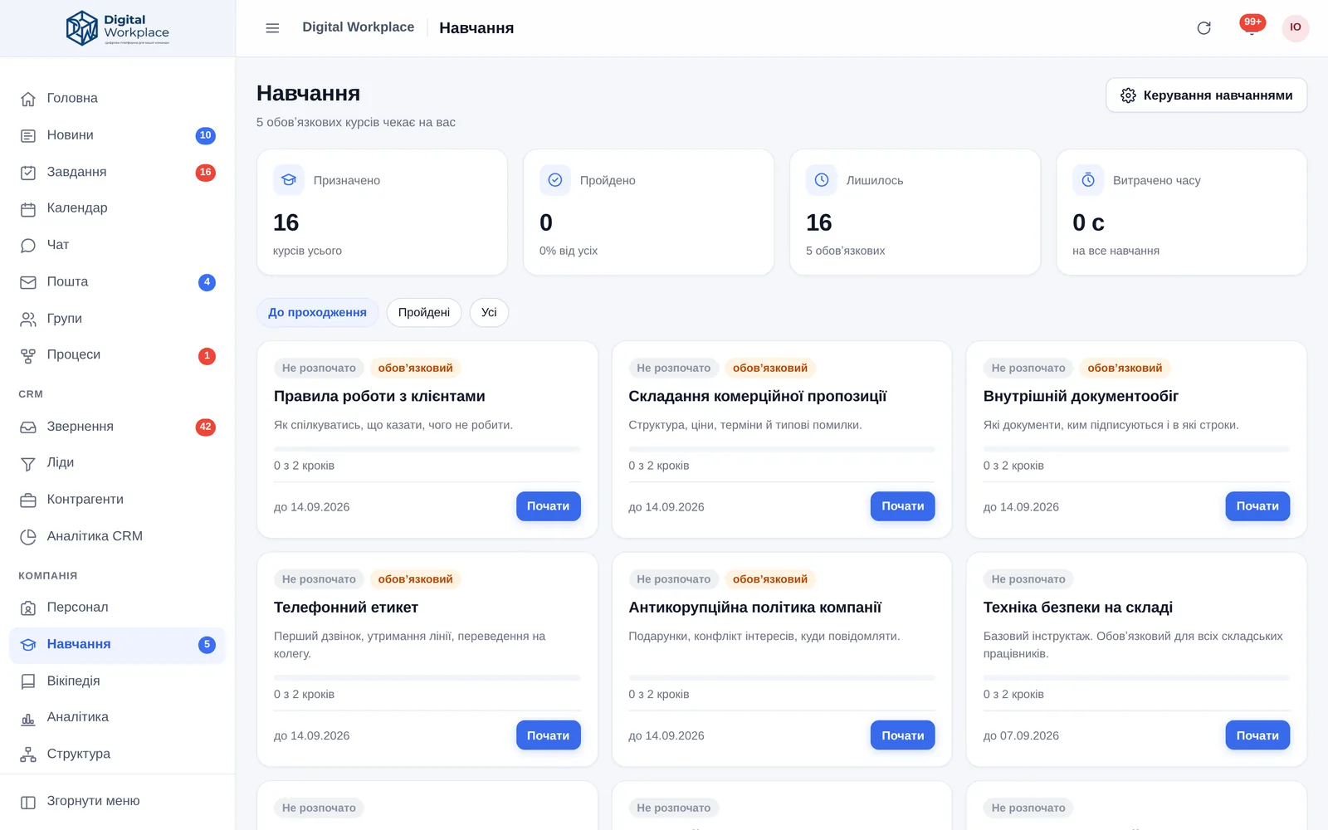Viewport: 1328px width, 830px height.
Task: Click the Призначено 16 stats card
Action: point(382,212)
